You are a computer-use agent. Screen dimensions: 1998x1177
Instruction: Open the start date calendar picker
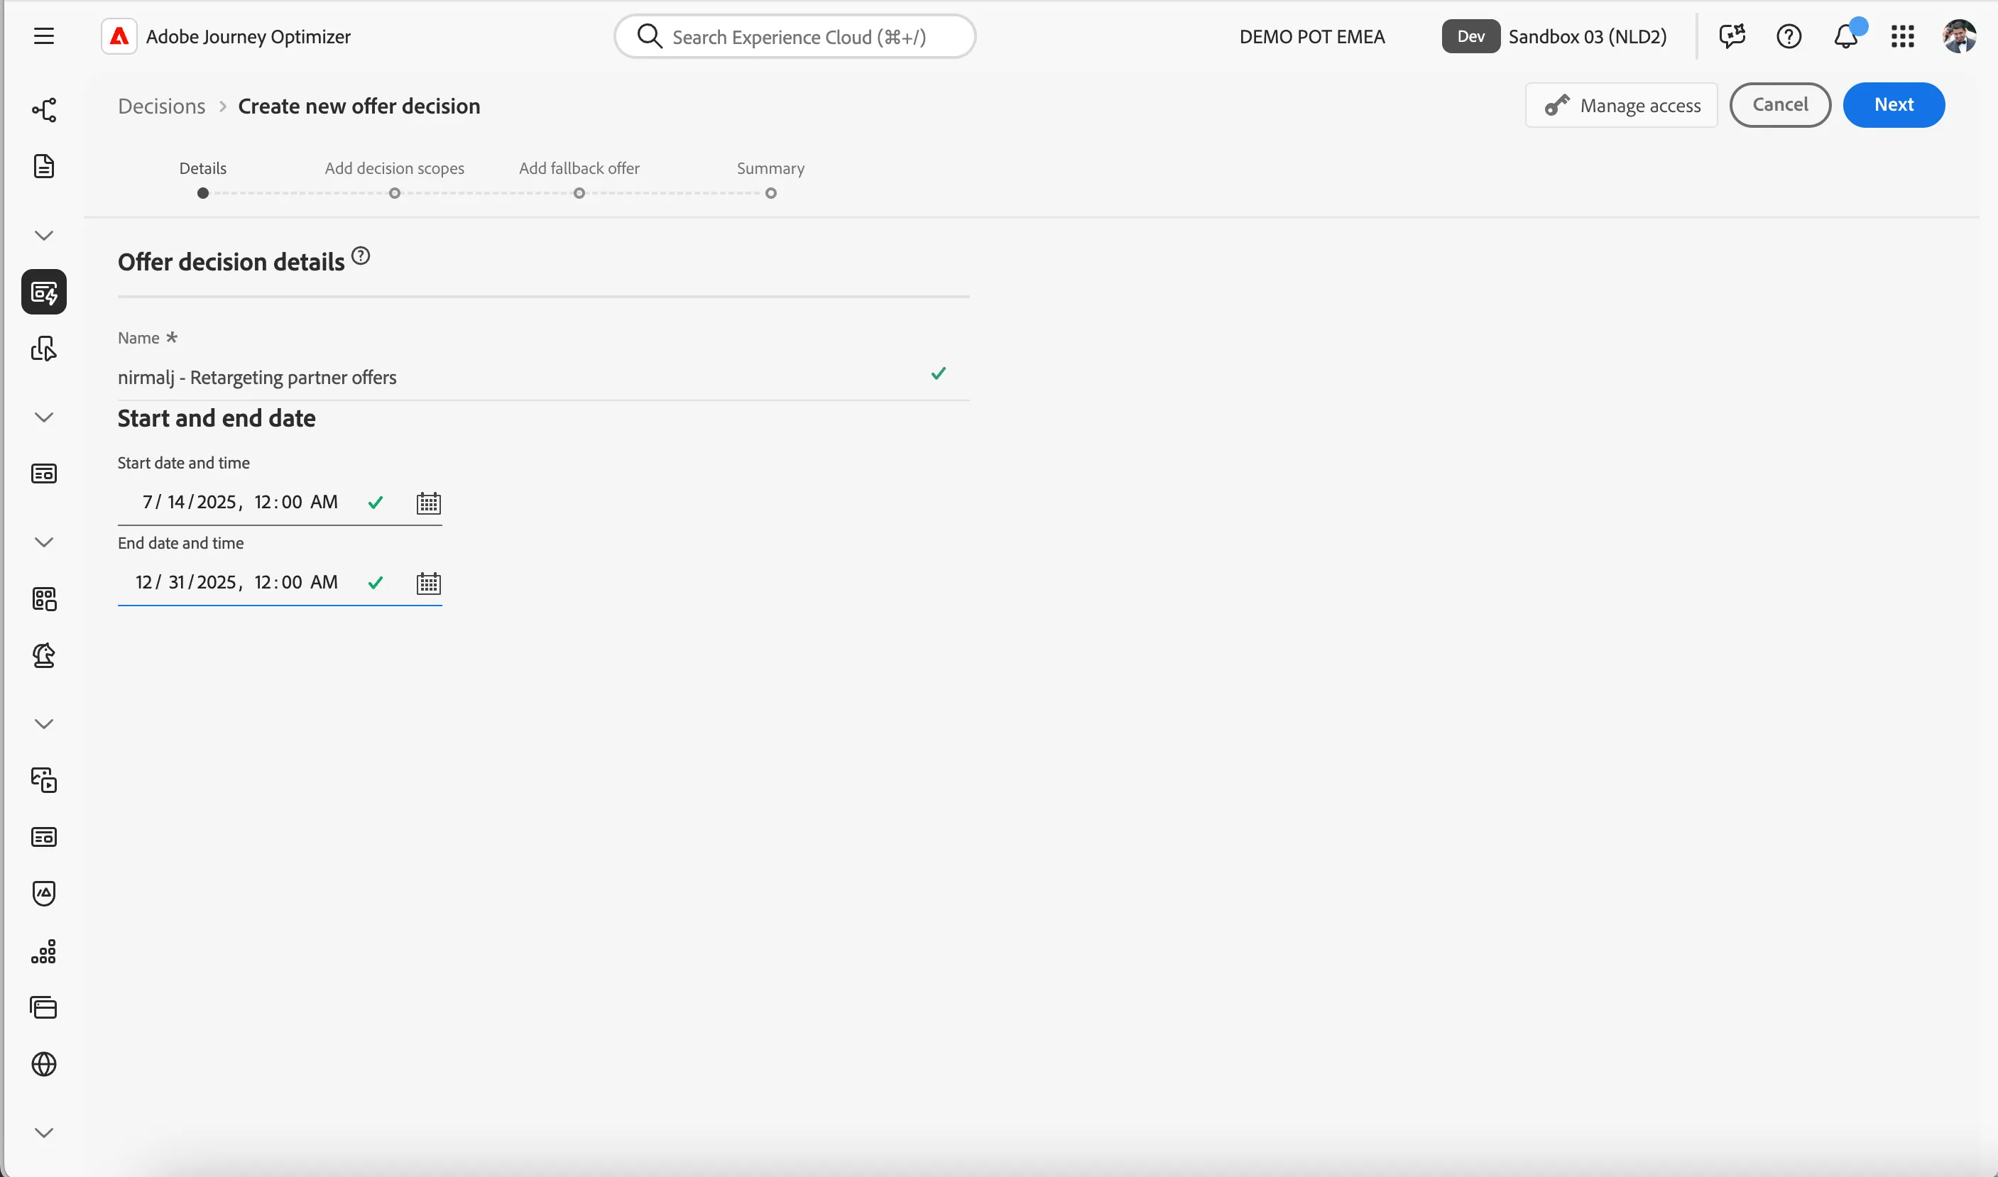(x=428, y=503)
